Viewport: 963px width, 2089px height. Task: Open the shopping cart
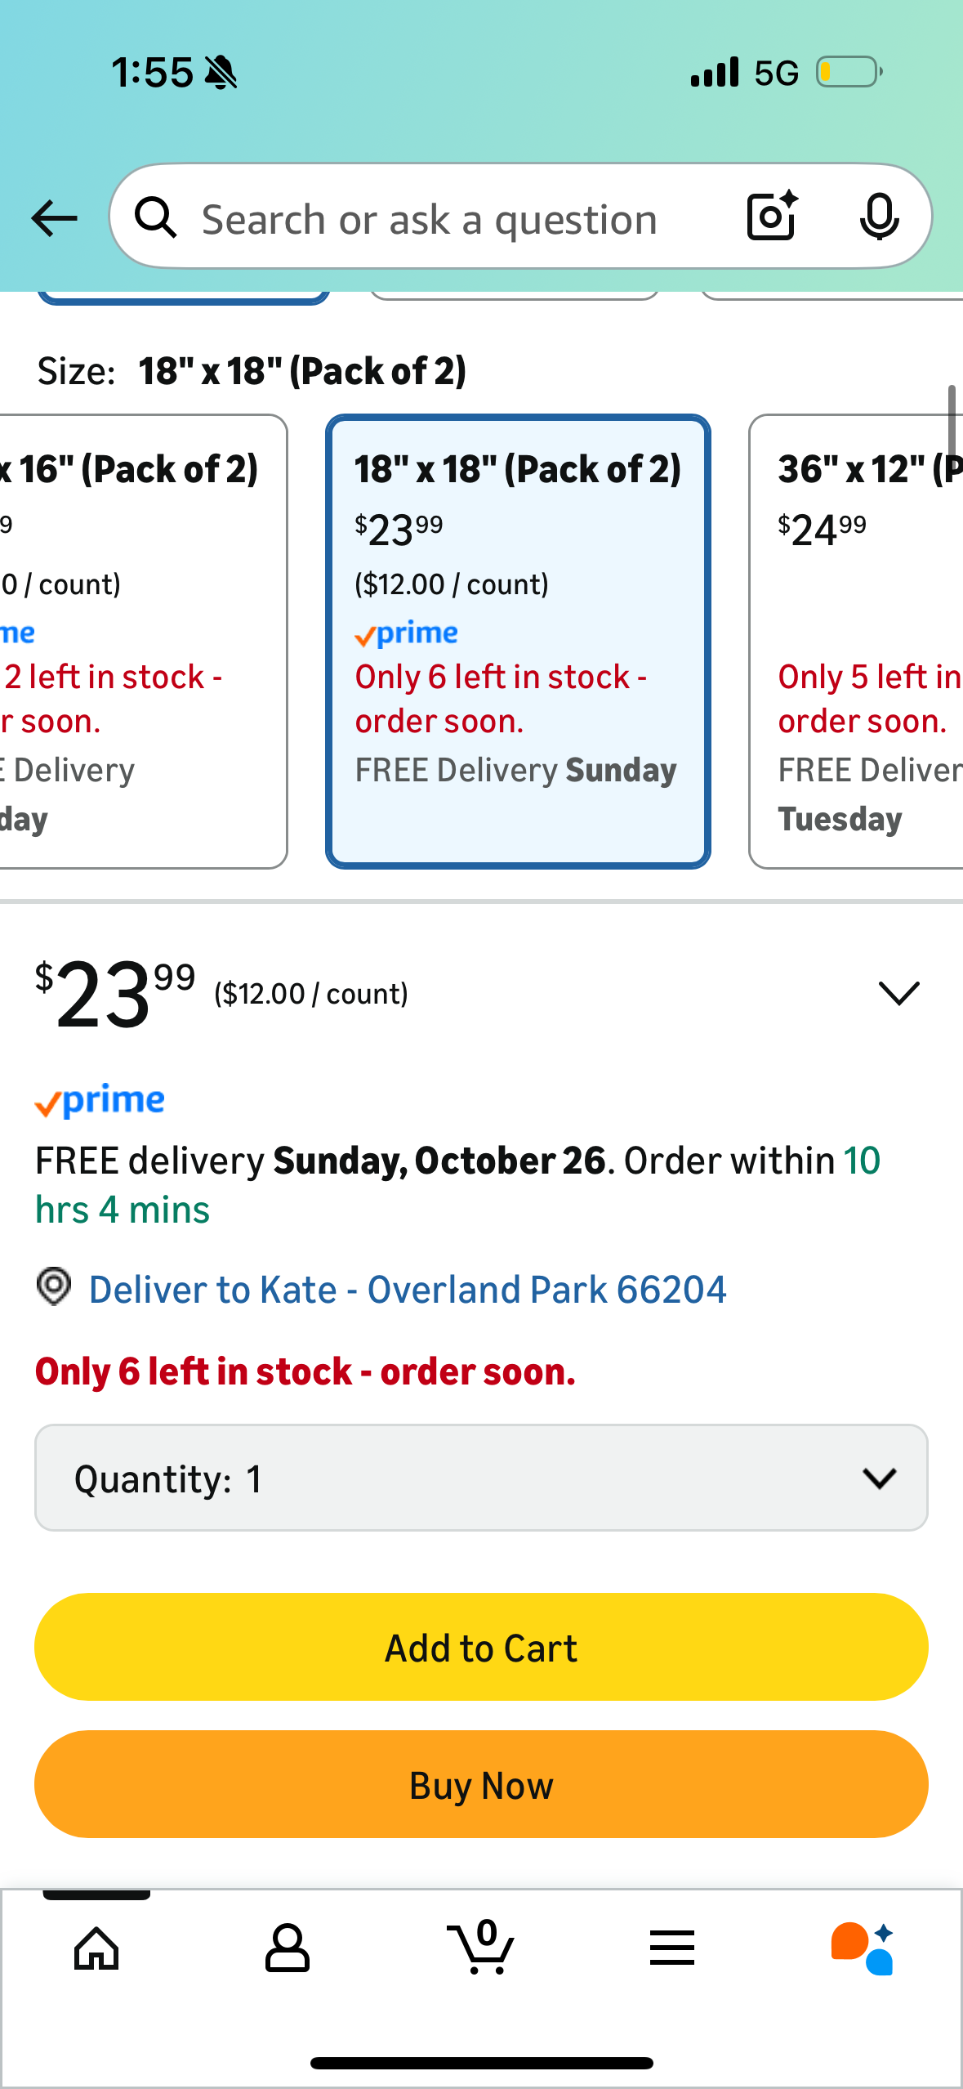481,1948
